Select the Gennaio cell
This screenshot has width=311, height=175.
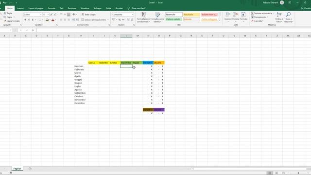(81, 66)
